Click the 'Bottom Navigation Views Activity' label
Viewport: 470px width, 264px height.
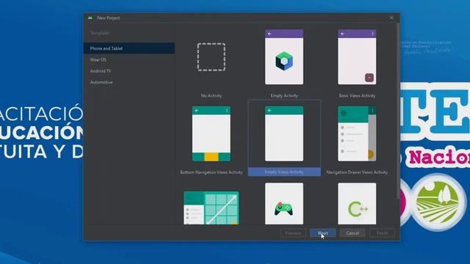point(211,172)
